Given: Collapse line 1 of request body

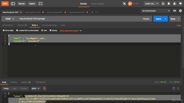Looking at the screenshot, I should (x=7, y=35).
